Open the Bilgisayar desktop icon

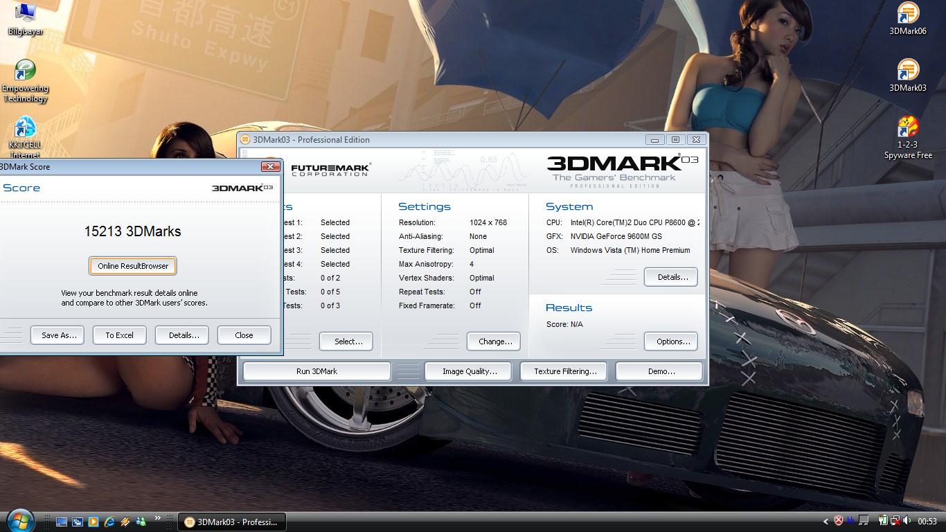coord(26,19)
